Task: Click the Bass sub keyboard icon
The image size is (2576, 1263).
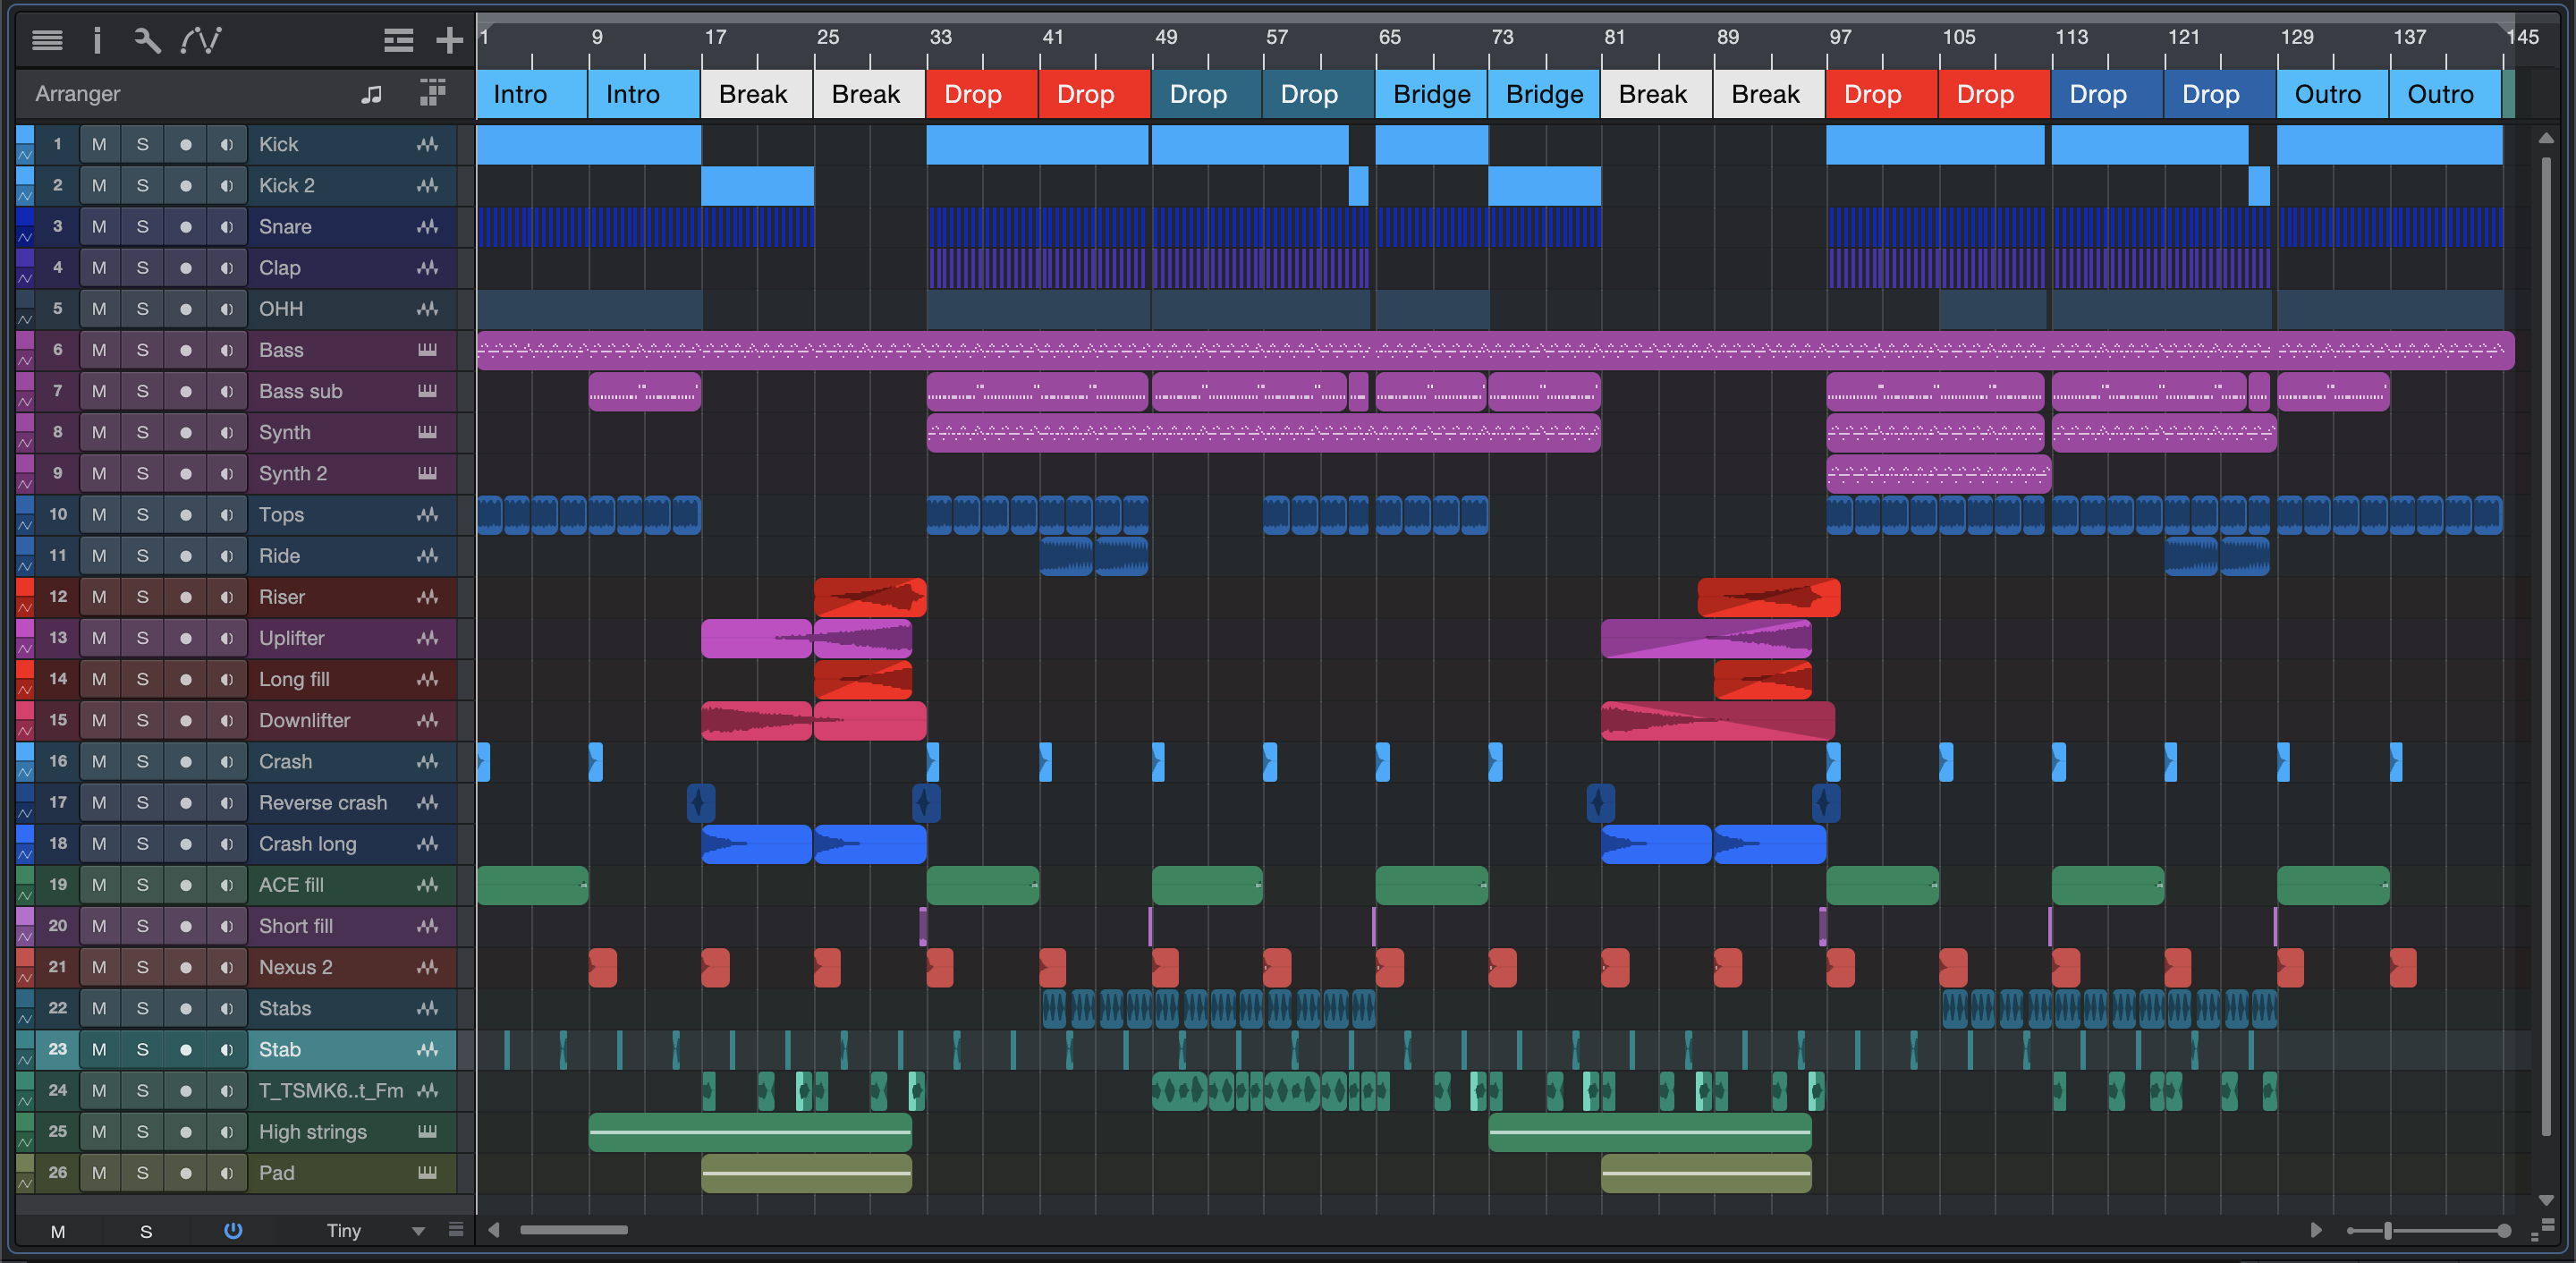Action: click(427, 391)
